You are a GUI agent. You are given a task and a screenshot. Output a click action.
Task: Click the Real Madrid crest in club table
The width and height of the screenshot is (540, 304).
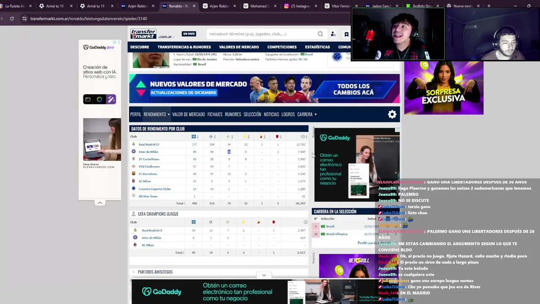coord(134,144)
